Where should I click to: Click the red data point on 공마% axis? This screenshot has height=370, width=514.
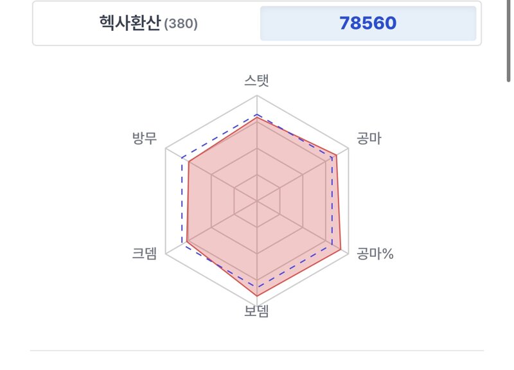pos(341,249)
